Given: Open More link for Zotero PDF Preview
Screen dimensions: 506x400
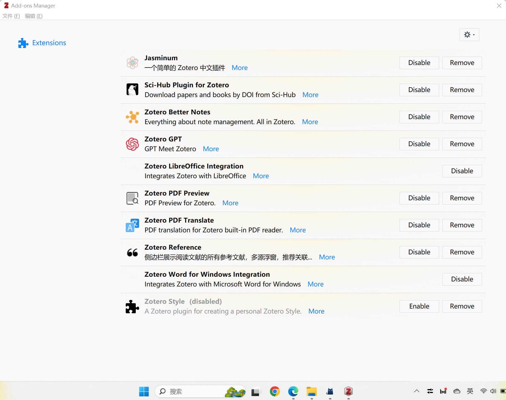Looking at the screenshot, I should tap(230, 203).
